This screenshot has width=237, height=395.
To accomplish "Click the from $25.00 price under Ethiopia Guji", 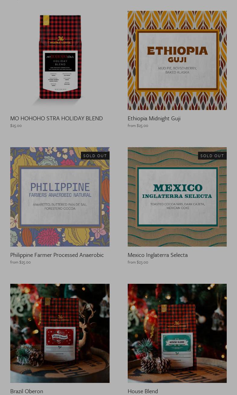I will 138,126.
